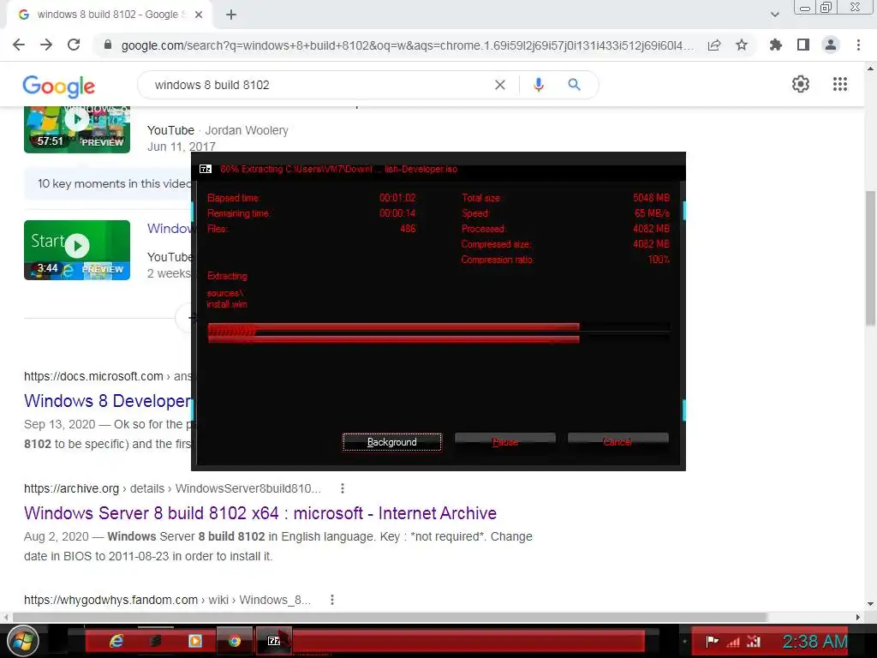Submit search with the magnifier icon
Viewport: 877px width, 658px height.
pyautogui.click(x=575, y=85)
